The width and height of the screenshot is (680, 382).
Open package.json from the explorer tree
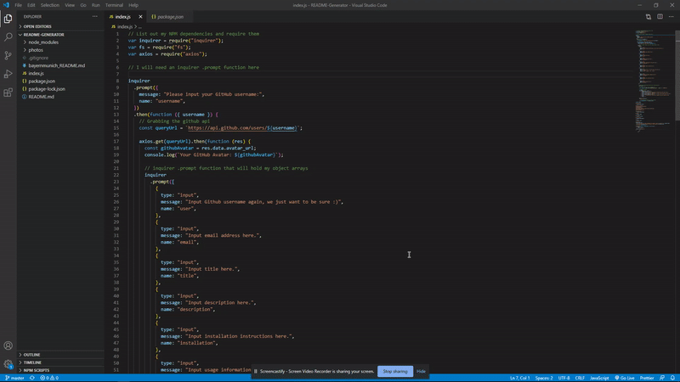point(42,81)
